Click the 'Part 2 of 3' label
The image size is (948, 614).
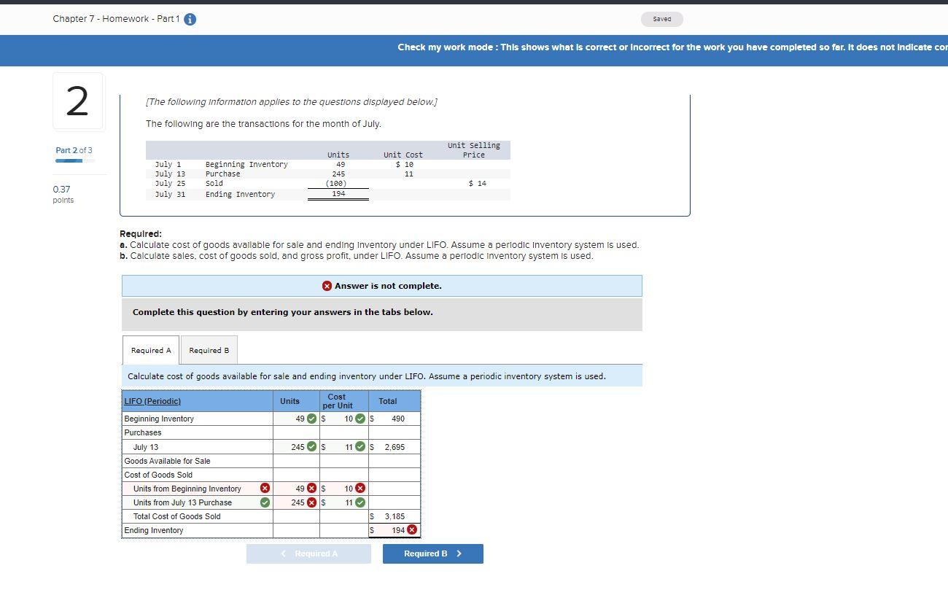coord(74,150)
